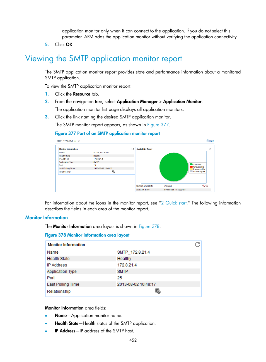Refresh small Monitor Information panel in Figure 377
Viewport: 266px width, 362px height.
(x=133, y=149)
